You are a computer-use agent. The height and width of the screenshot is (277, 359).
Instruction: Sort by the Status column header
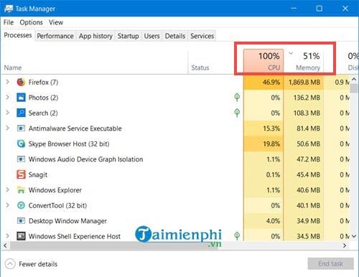point(215,61)
